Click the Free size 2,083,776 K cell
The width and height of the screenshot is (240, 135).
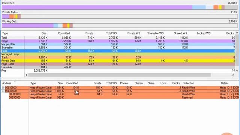(x=40, y=70)
